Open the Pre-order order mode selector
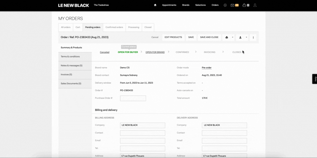317x158 pixels. click(x=207, y=68)
